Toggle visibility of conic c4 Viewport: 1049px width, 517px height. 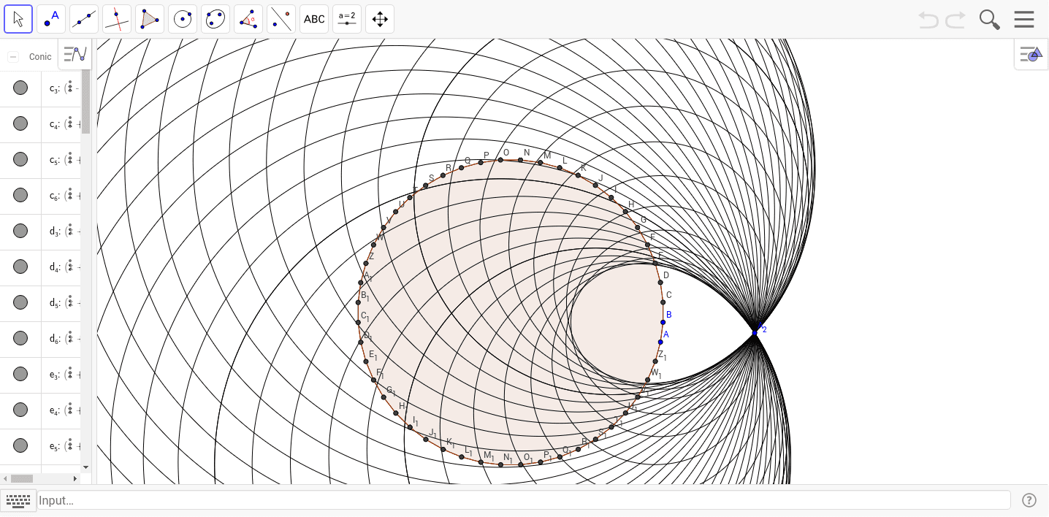click(x=20, y=123)
